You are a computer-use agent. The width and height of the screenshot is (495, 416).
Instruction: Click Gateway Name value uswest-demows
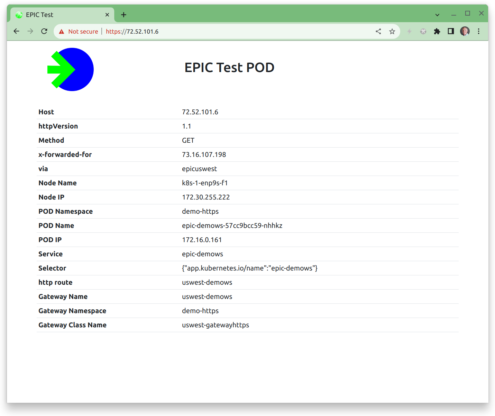tap(207, 296)
